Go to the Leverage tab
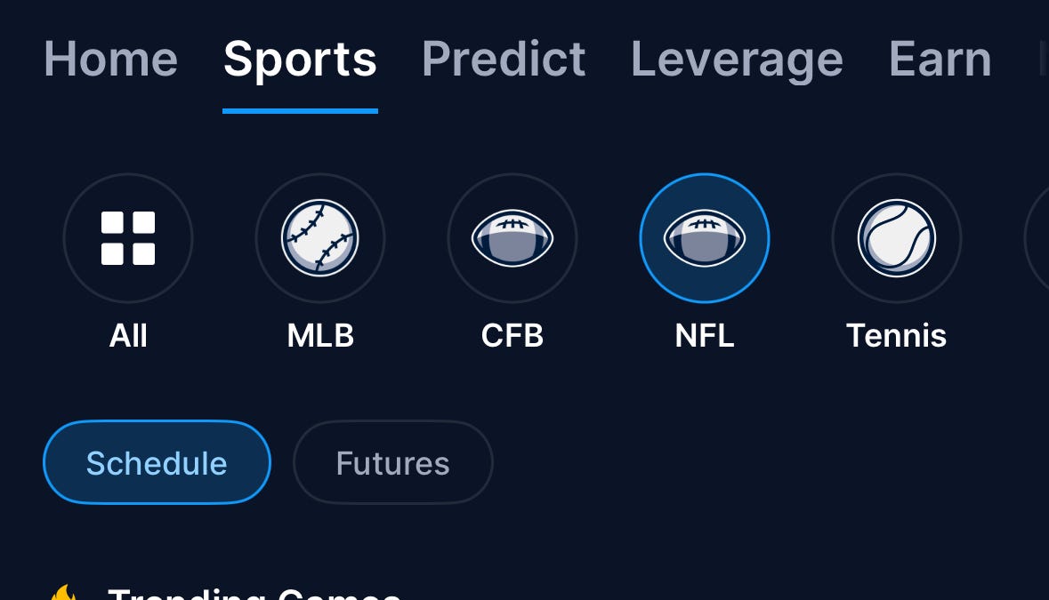Screen dimensions: 1049x600 (x=737, y=59)
